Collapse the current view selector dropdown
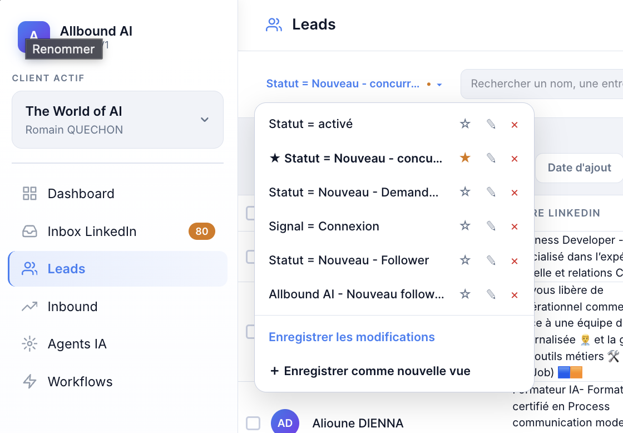Image resolution: width=623 pixels, height=433 pixels. click(x=354, y=84)
